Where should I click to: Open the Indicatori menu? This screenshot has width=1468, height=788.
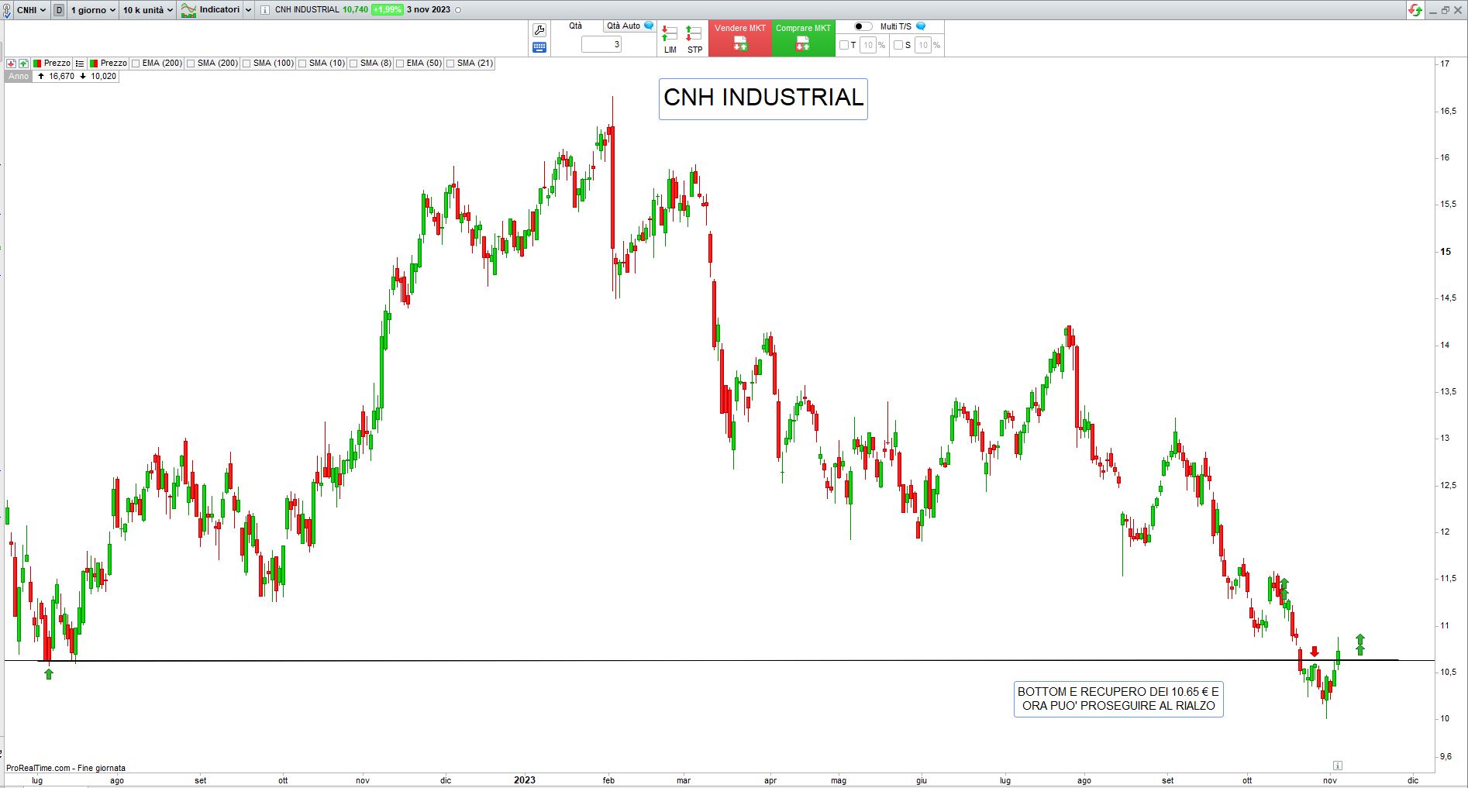coord(216,10)
